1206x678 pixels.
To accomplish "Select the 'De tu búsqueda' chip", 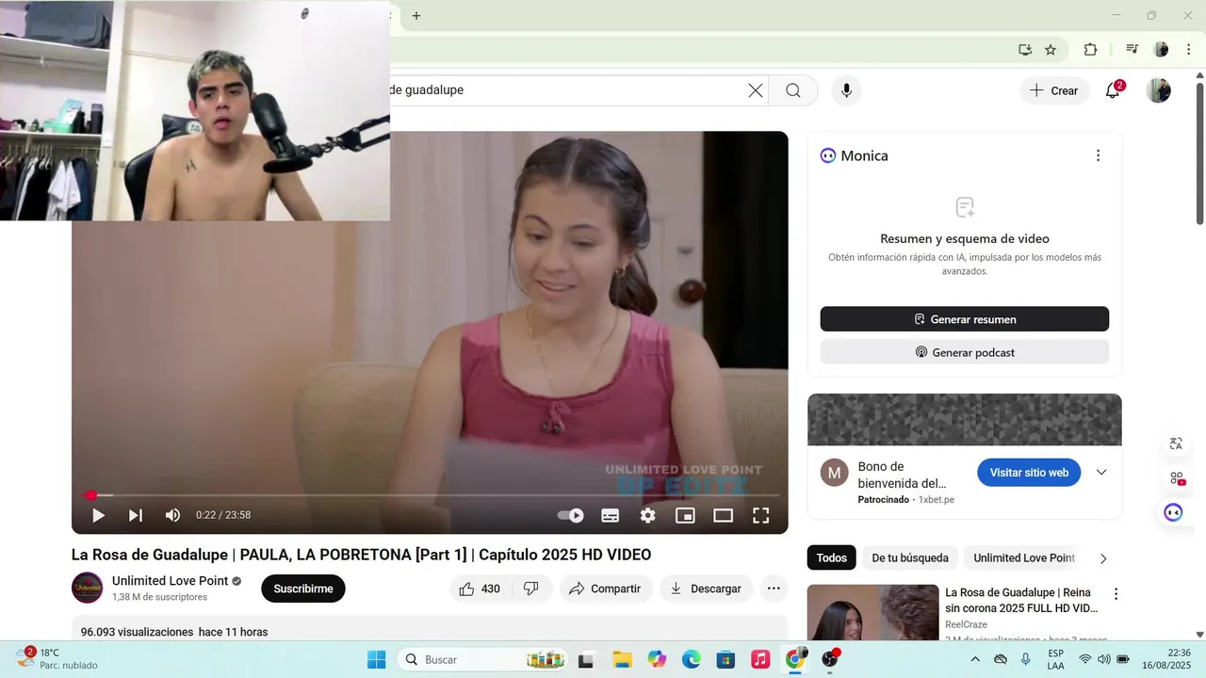I will click(910, 557).
